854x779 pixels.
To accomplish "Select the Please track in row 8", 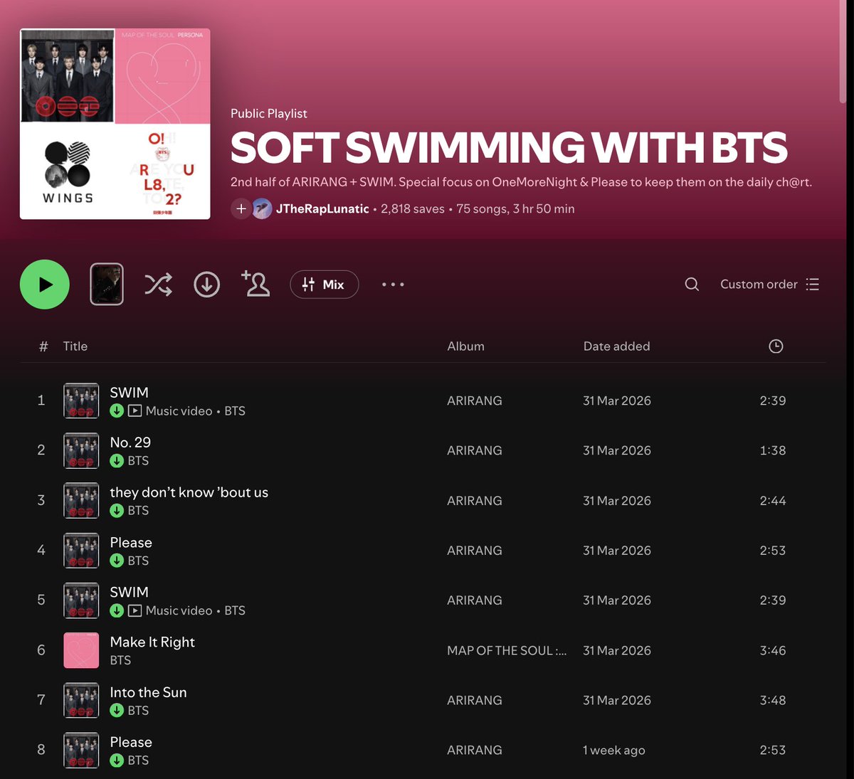I will click(x=131, y=742).
